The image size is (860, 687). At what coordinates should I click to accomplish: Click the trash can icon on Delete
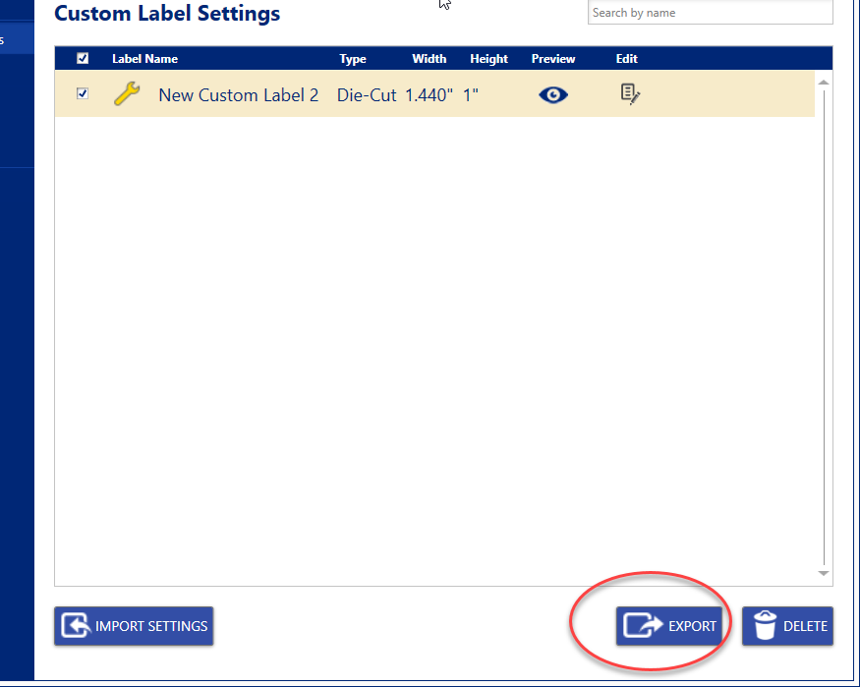coord(765,626)
